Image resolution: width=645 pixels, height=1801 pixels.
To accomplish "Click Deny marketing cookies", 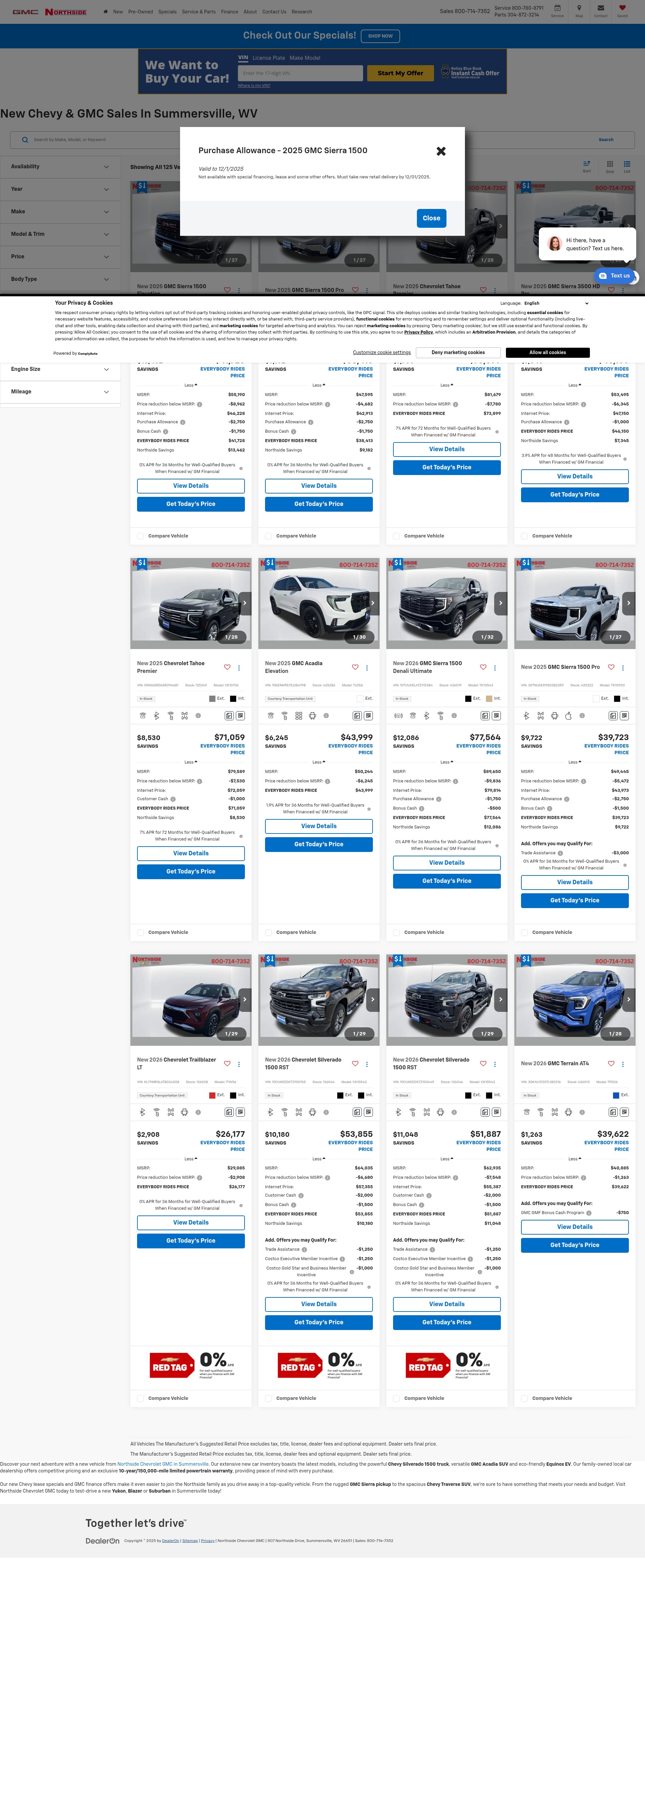I will [459, 352].
